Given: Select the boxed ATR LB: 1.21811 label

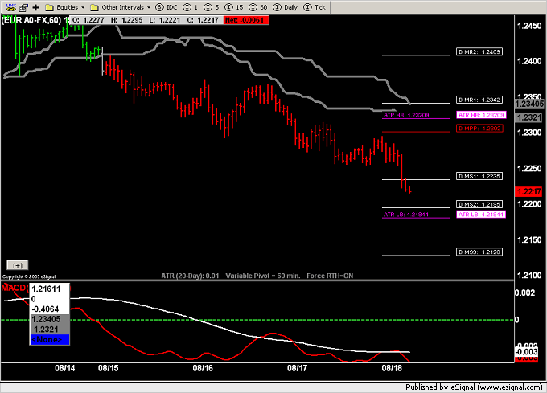Looking at the screenshot, I should 481,215.
